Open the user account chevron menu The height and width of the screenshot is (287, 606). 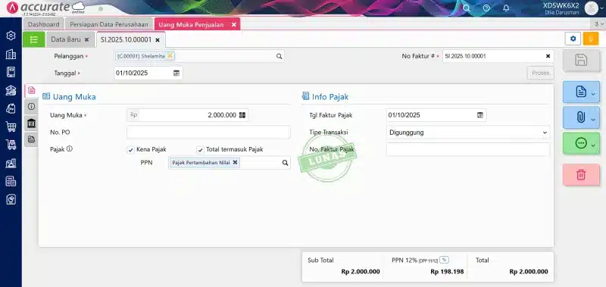(x=601, y=8)
